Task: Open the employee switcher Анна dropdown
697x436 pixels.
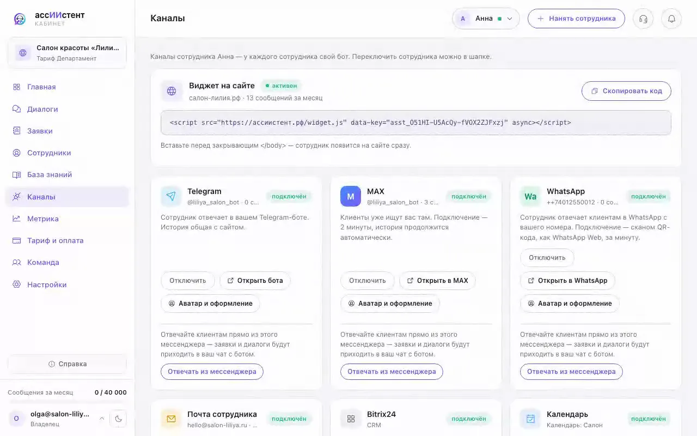Action: [486, 19]
